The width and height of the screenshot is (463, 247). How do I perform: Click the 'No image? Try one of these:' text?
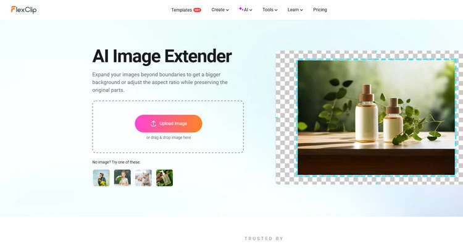(116, 162)
